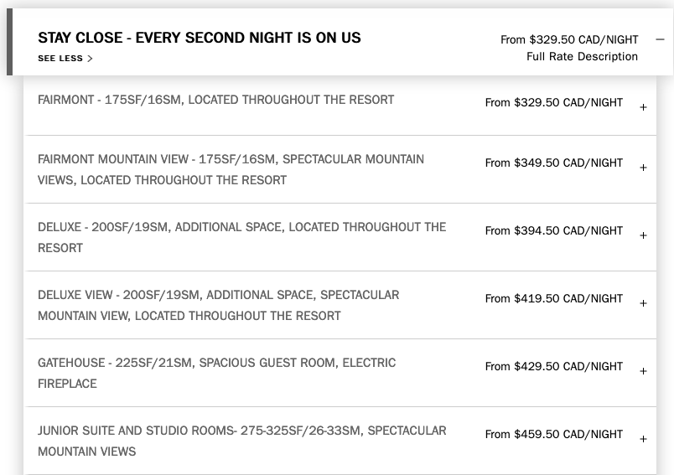The height and width of the screenshot is (475, 674).
Task: Select Fairmont Mountain View room title
Action: click(231, 169)
